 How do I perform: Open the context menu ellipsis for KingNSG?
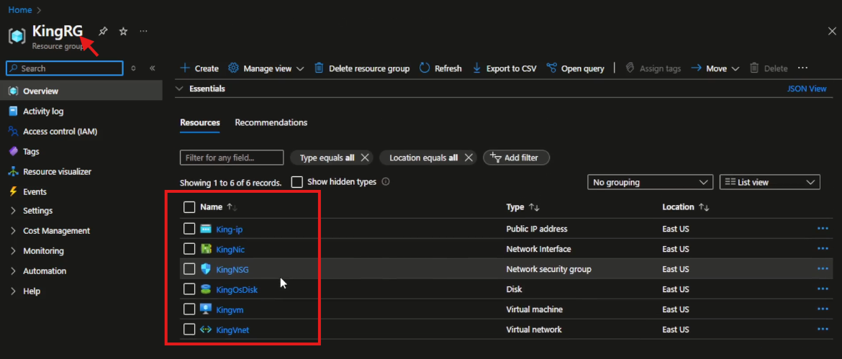[x=823, y=268]
